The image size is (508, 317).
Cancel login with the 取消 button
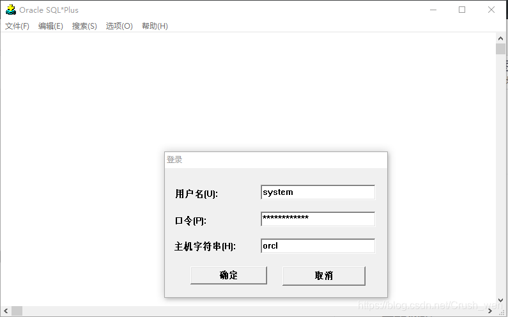324,276
